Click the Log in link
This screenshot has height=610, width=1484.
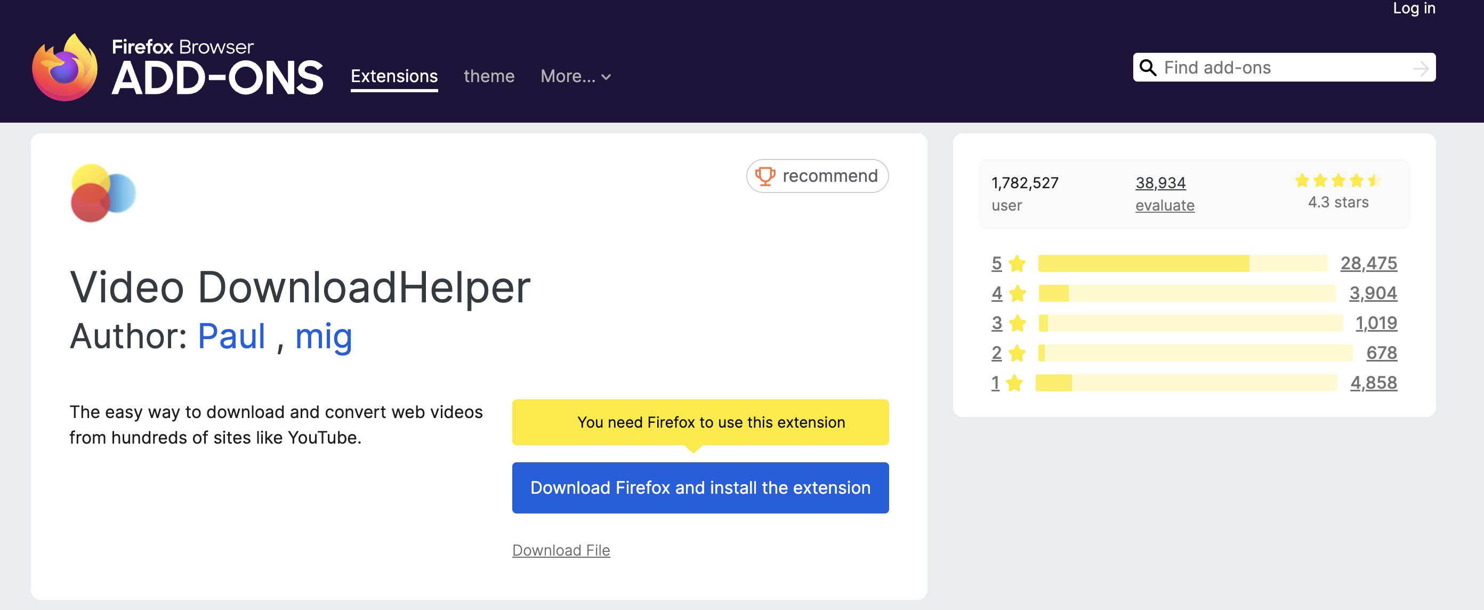(1414, 8)
